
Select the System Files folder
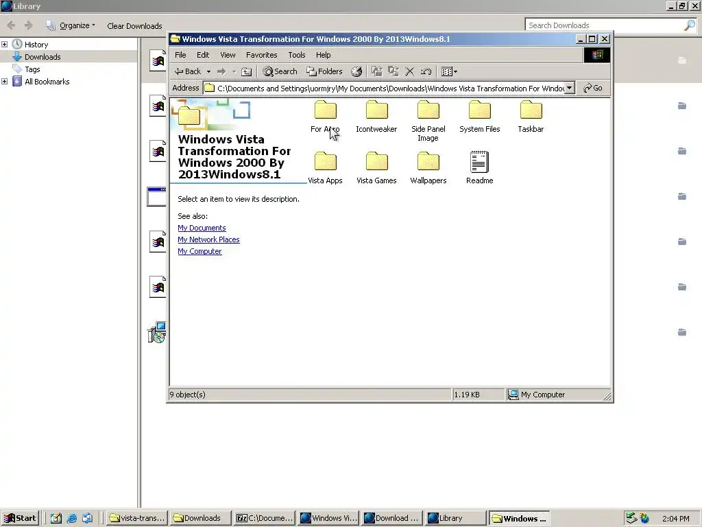479,117
